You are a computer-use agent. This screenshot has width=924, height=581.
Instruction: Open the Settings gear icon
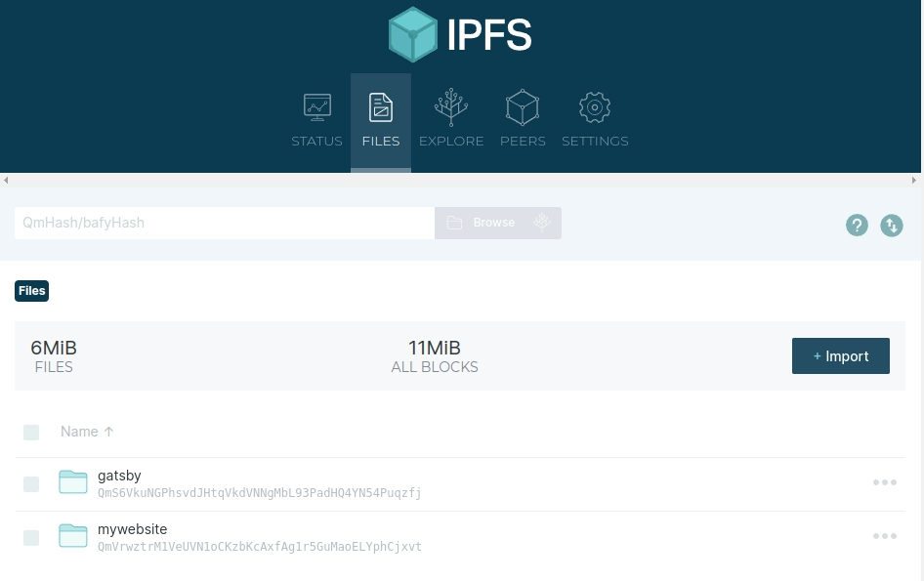point(595,107)
